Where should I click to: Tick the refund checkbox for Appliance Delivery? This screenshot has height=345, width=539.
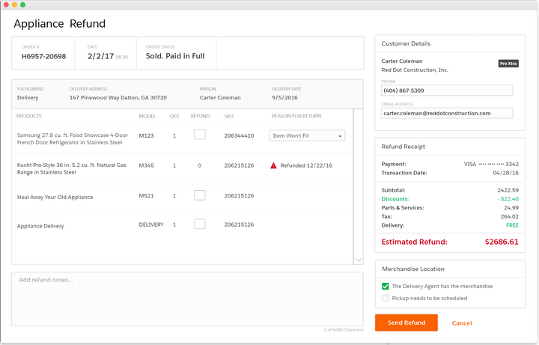coord(199,224)
